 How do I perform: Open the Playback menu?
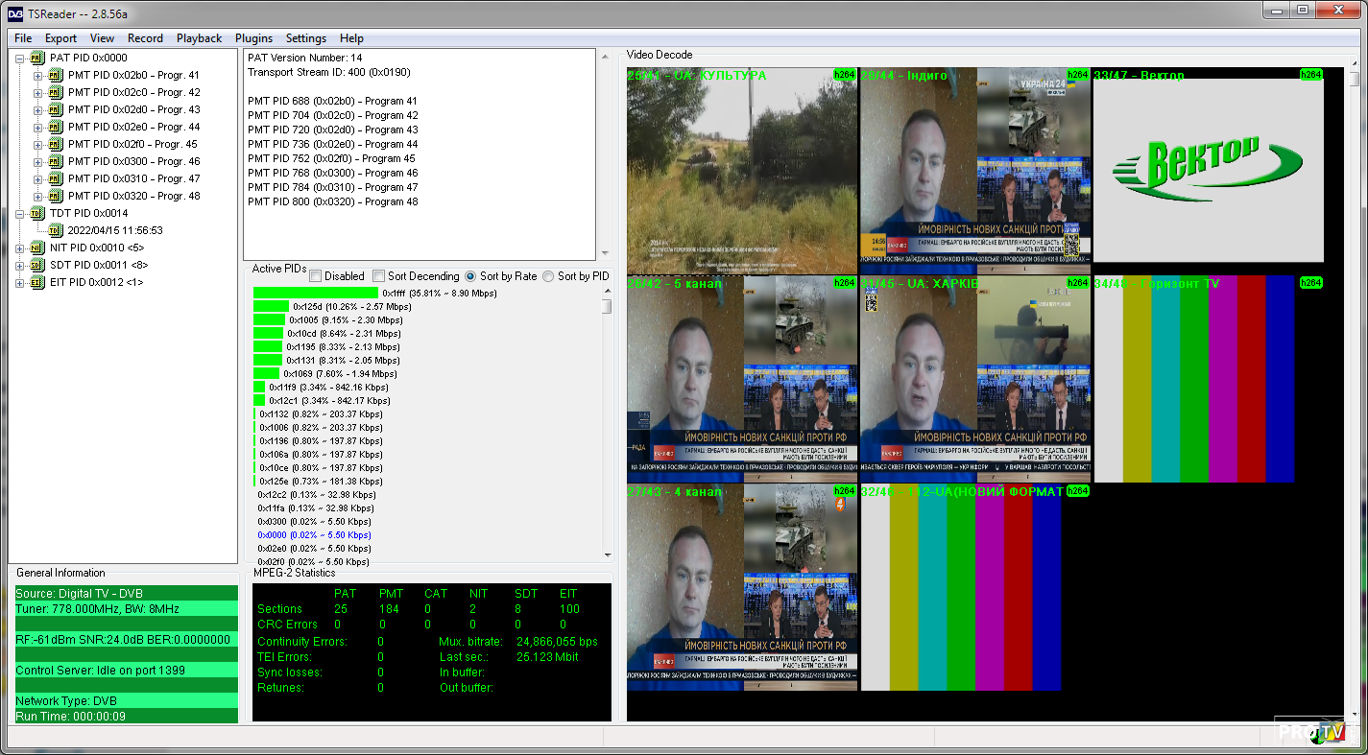(x=199, y=38)
